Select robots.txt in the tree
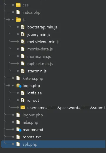106x153 pixels. click(x=32, y=137)
